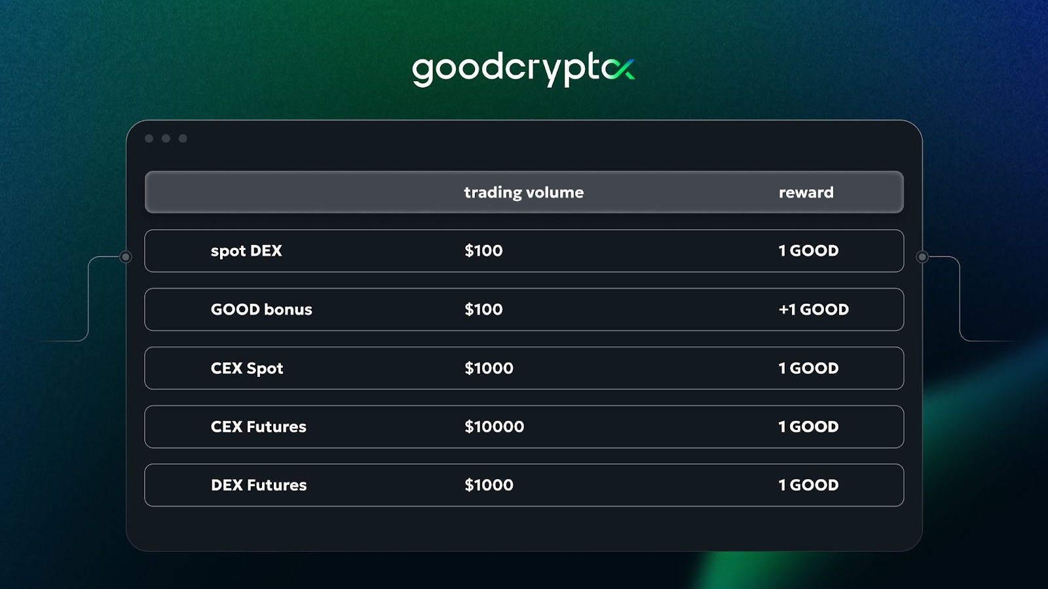Select the trading volume column header
This screenshot has width=1048, height=589.
click(x=523, y=192)
